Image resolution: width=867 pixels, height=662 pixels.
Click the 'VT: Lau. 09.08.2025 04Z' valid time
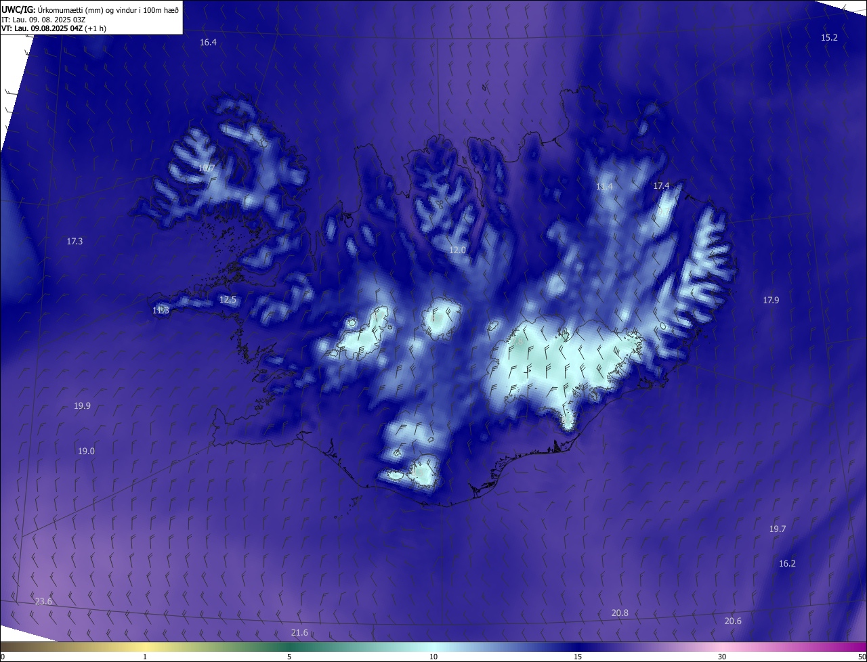pos(41,28)
